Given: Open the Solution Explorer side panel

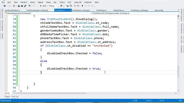Looking at the screenshot, I should [181, 15].
